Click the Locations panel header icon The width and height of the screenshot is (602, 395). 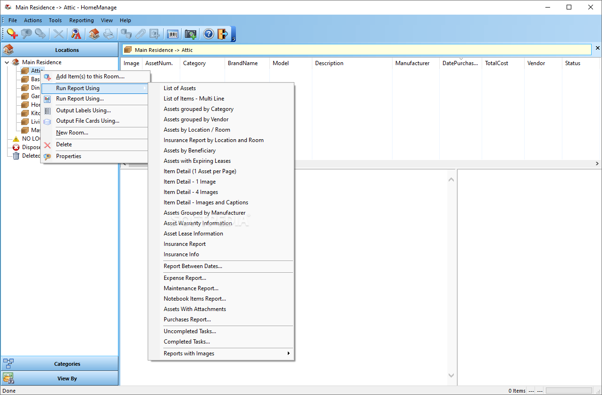tap(8, 50)
